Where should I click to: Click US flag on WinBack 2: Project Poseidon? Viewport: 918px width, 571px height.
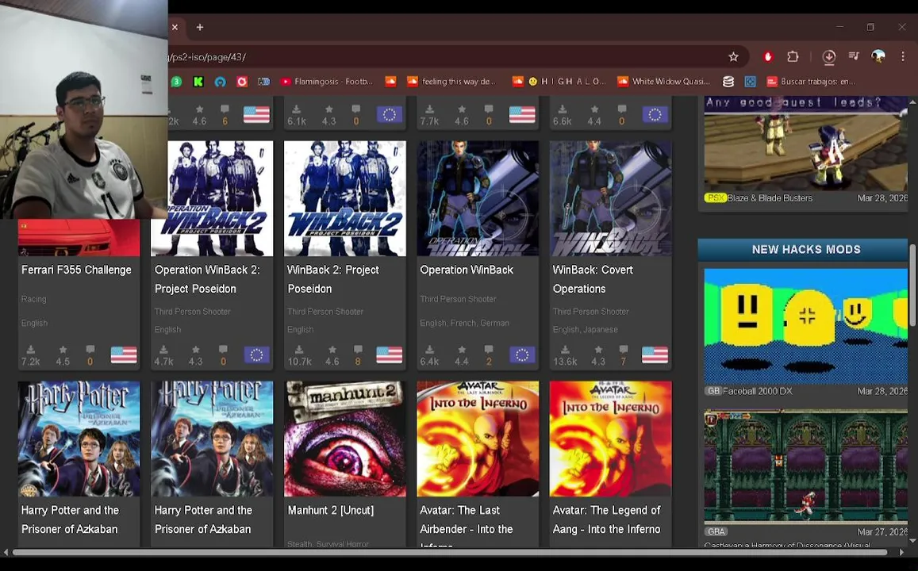click(x=390, y=355)
